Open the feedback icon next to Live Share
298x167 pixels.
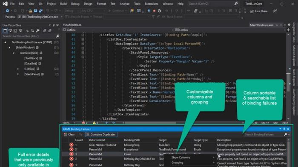(275, 11)
